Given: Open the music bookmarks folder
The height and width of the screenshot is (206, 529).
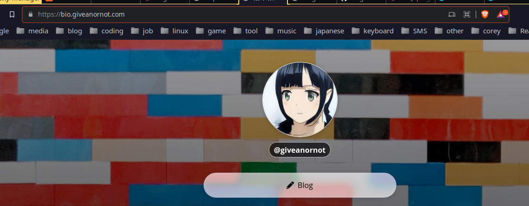Looking at the screenshot, I should click(281, 31).
